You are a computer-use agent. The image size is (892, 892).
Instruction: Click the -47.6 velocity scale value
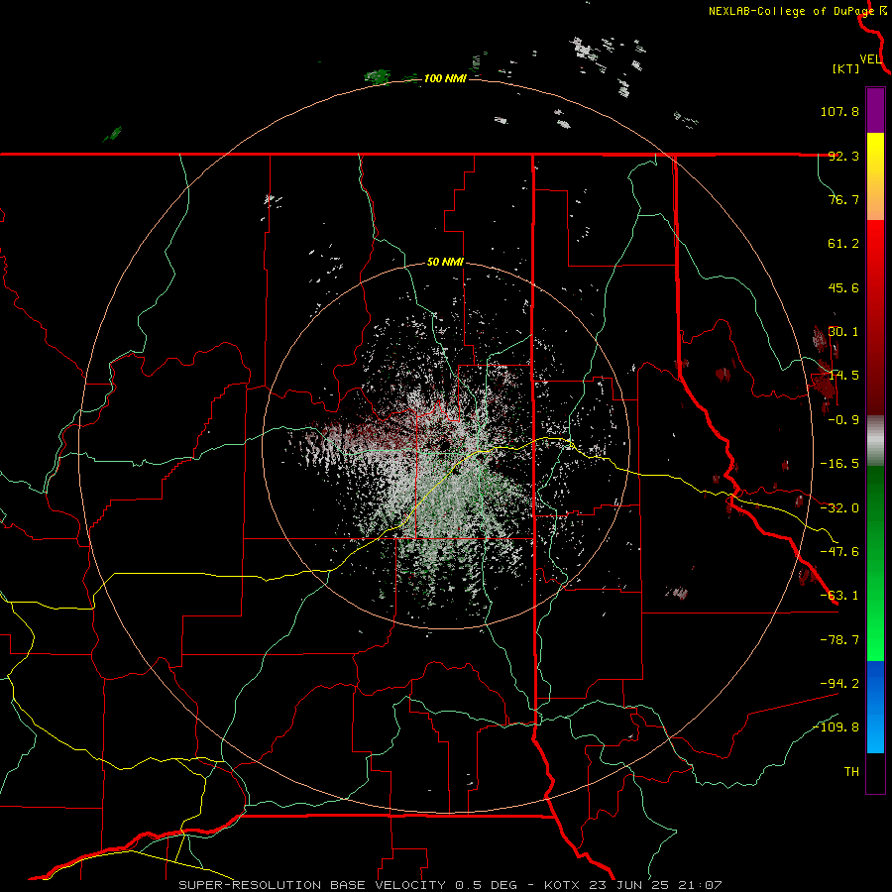pyautogui.click(x=839, y=552)
